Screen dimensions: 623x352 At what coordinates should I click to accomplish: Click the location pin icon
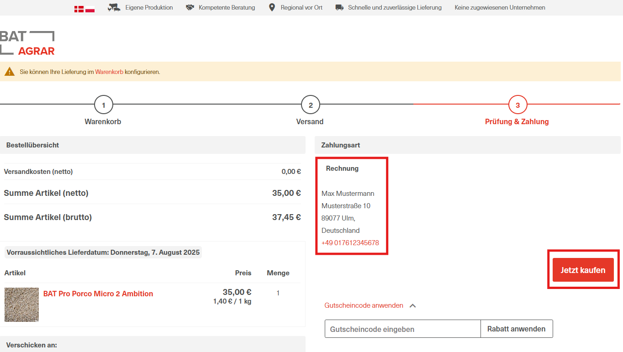click(x=272, y=7)
